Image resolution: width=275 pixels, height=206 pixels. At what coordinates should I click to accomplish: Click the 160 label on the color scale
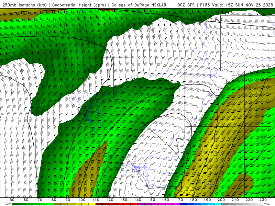click(x=165, y=200)
